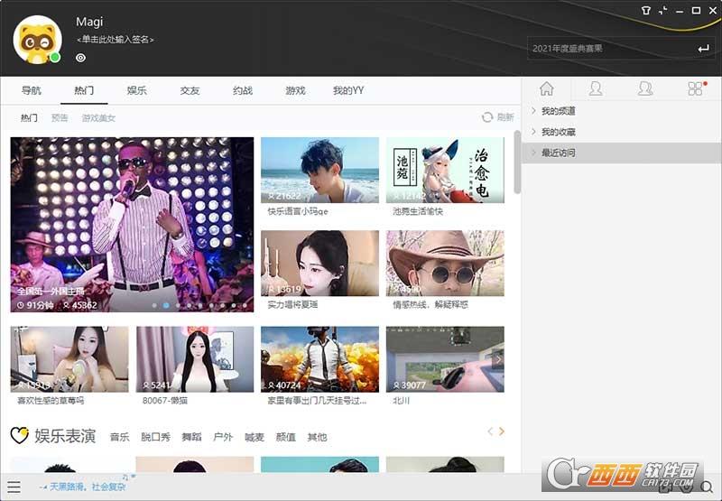Image resolution: width=722 pixels, height=501 pixels.
Task: Click the Magi username
Action: click(x=89, y=22)
